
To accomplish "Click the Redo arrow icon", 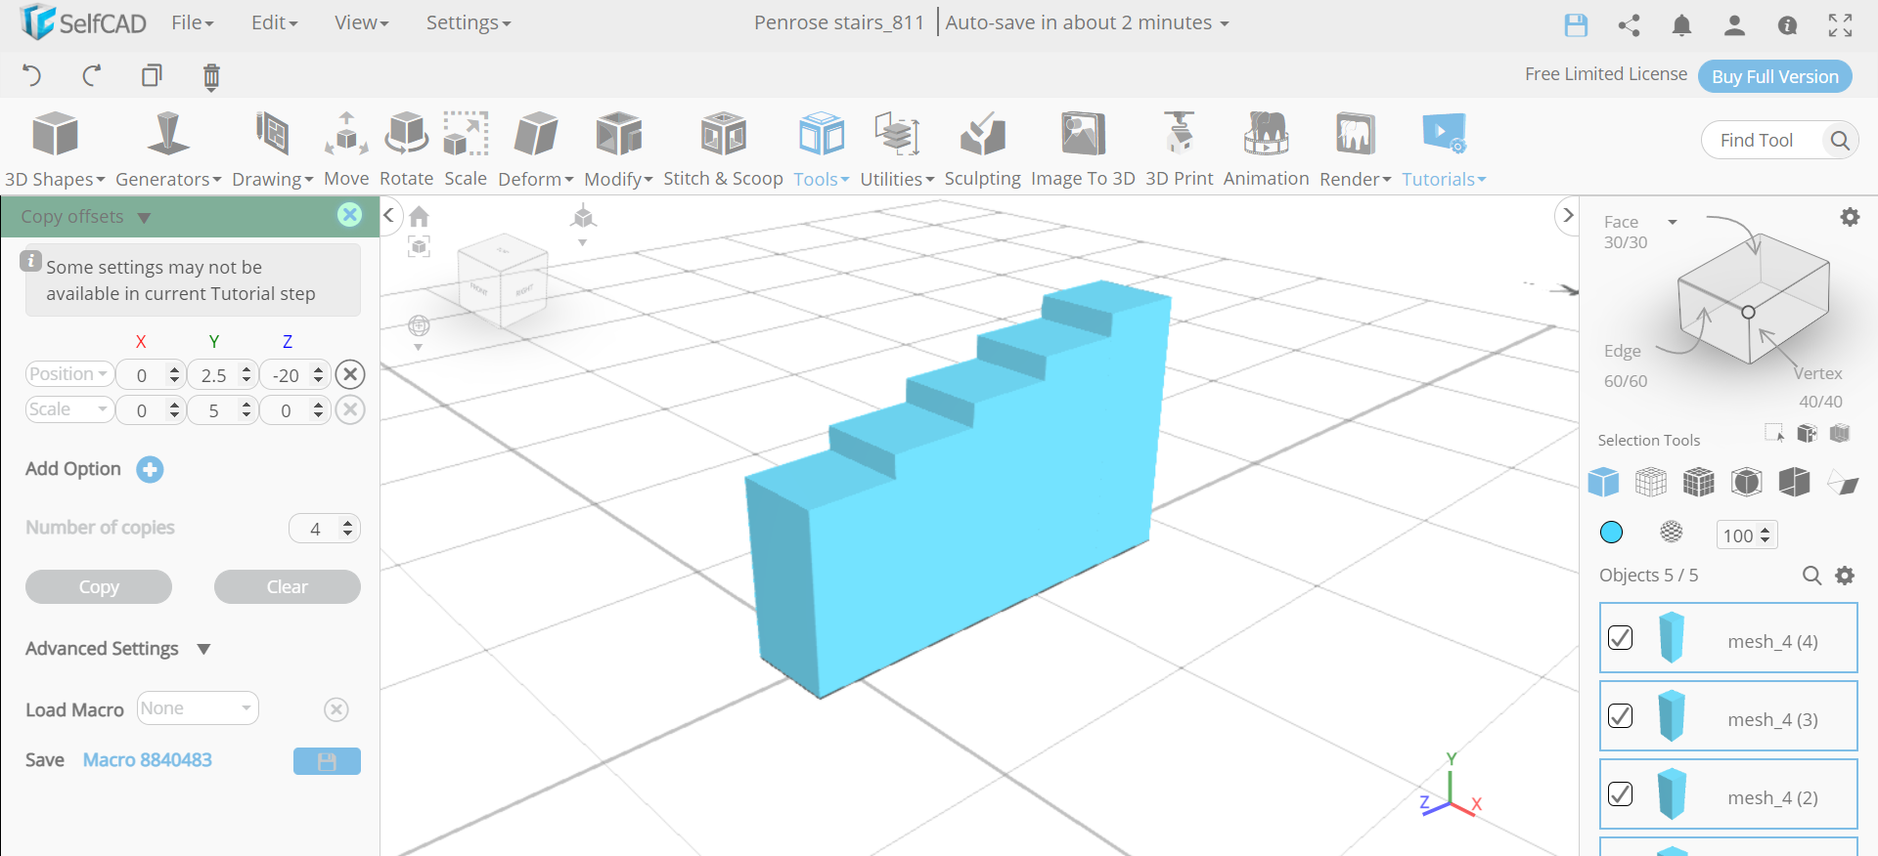I will pos(92,75).
